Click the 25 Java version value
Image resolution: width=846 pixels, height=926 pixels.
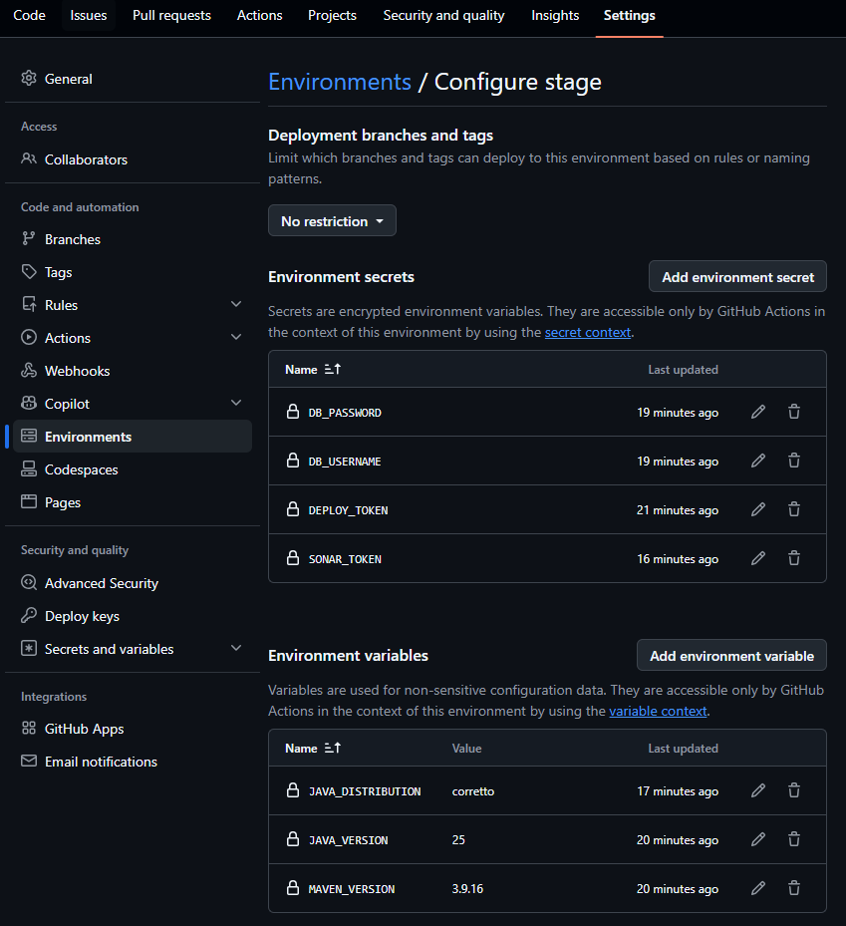click(x=458, y=839)
